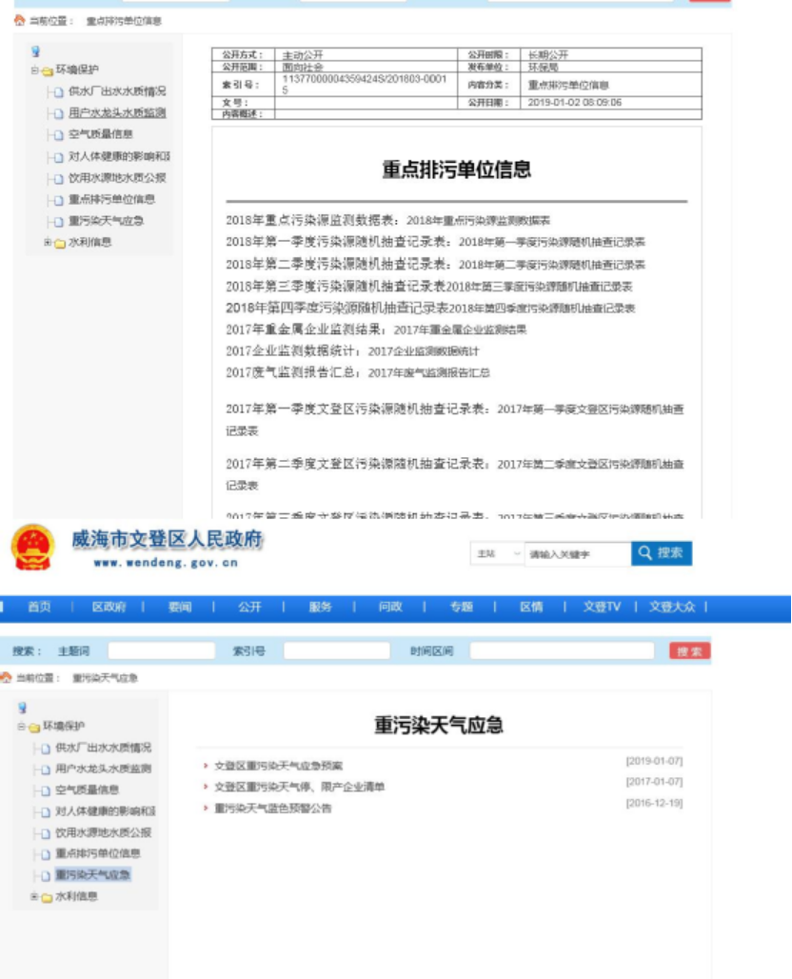
Task: Click the national emblem logo
Action: [x=32, y=548]
